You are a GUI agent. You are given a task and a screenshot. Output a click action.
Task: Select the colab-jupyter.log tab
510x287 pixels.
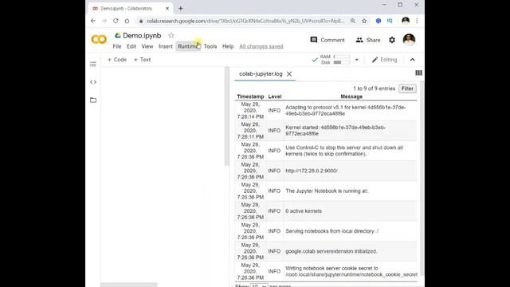coord(261,74)
